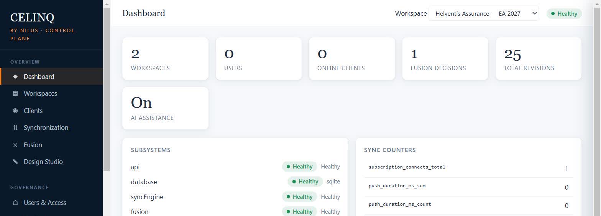Select the Users stat card

point(259,59)
